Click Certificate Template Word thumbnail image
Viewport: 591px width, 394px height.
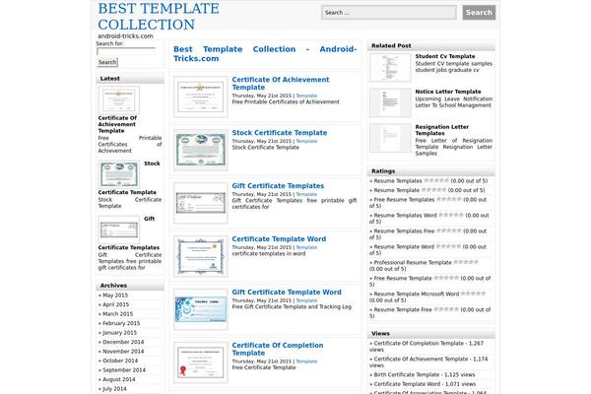coord(201,256)
